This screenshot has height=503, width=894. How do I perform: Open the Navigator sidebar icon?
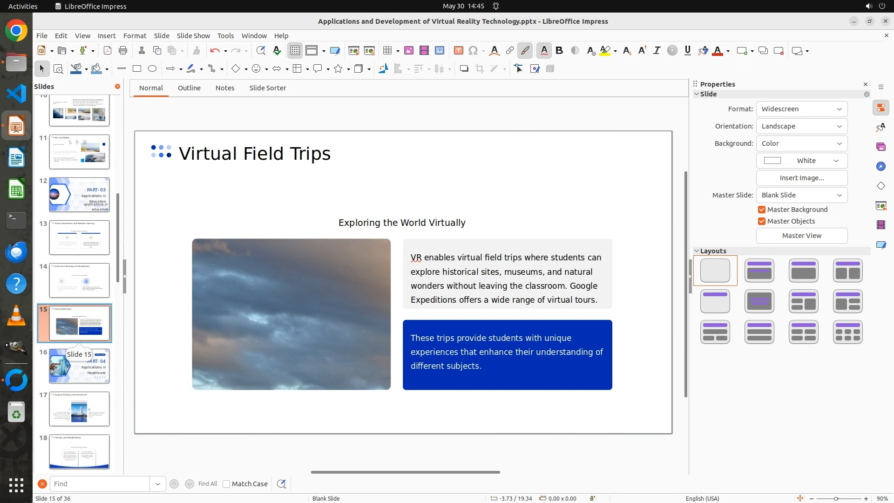point(880,166)
